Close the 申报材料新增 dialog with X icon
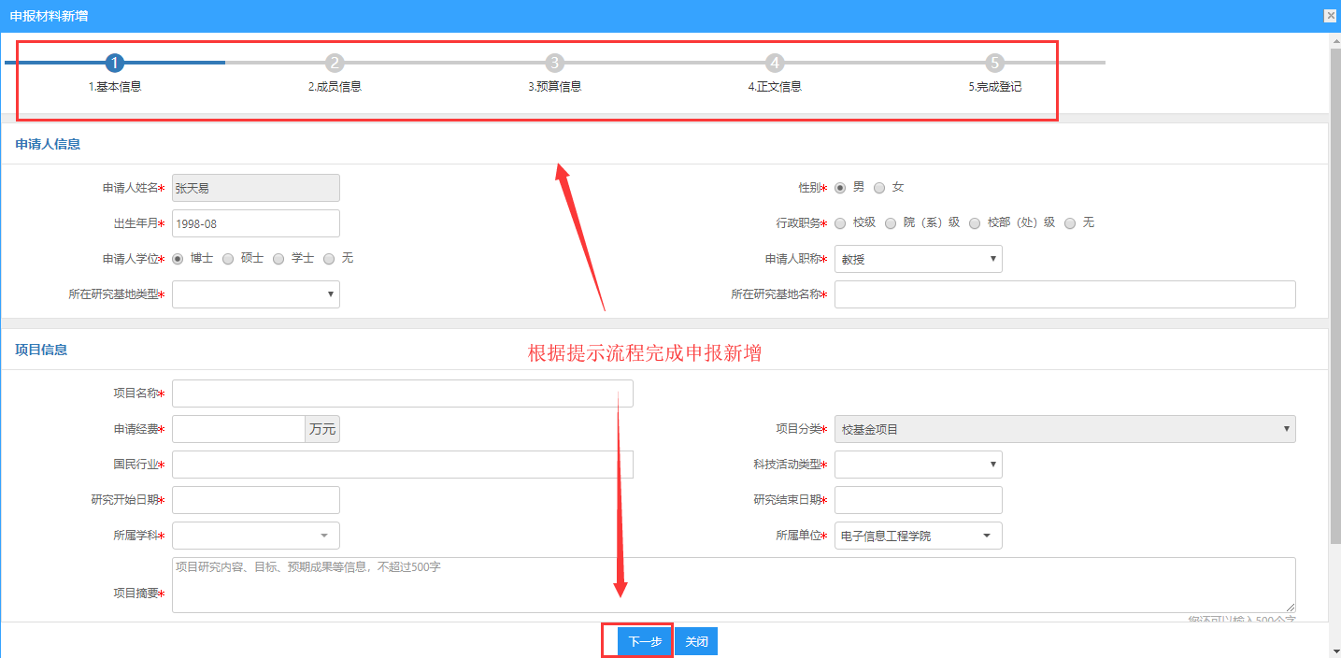 coord(1330,16)
